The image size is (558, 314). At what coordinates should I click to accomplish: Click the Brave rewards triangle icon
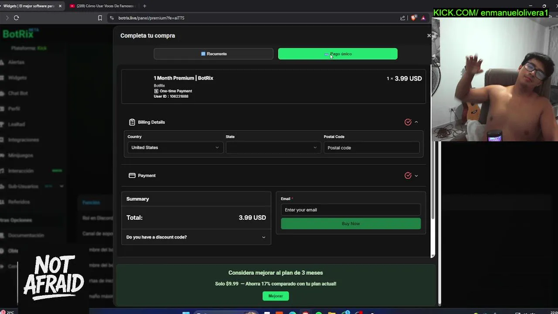point(423,18)
